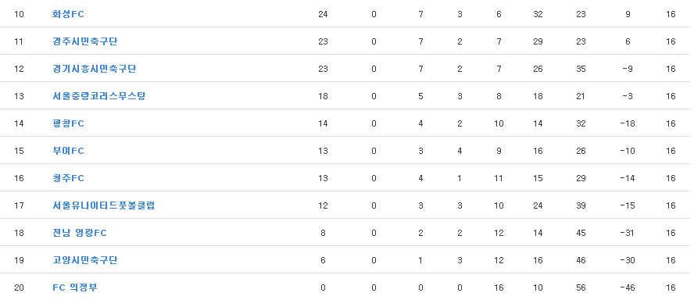694x300 pixels.
Task: Open the 부여FC team page
Action: coord(68,151)
